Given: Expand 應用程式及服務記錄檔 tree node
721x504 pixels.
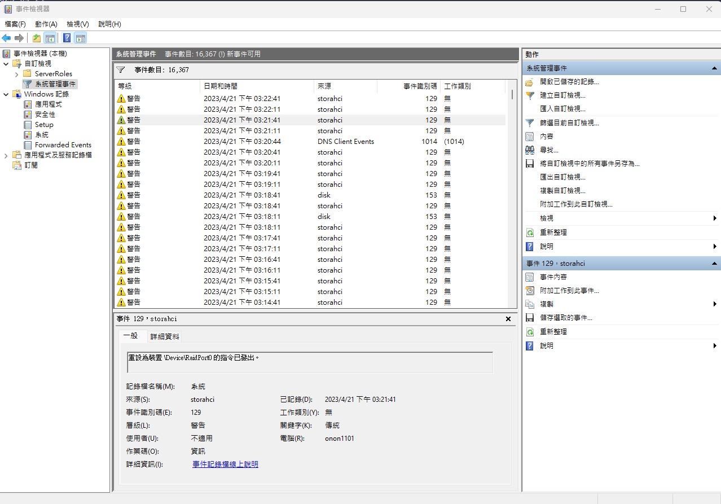Looking at the screenshot, I should pos(6,155).
